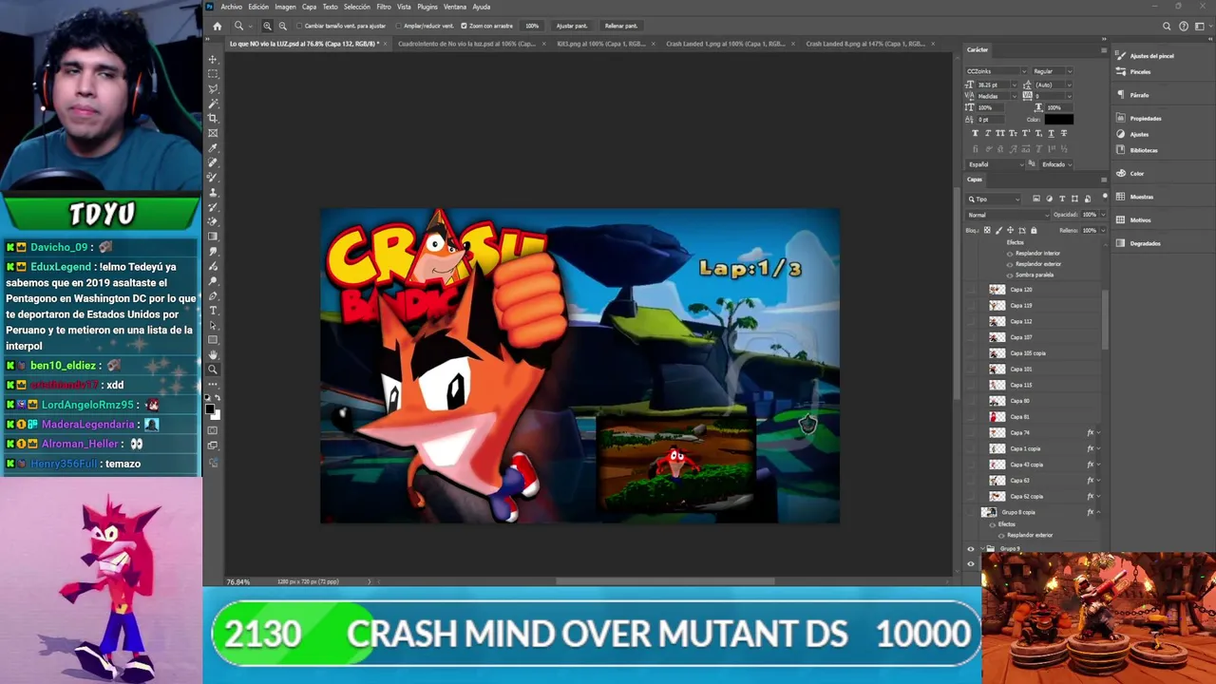Open the Edición menu
This screenshot has width=1216, height=684.
(x=258, y=7)
